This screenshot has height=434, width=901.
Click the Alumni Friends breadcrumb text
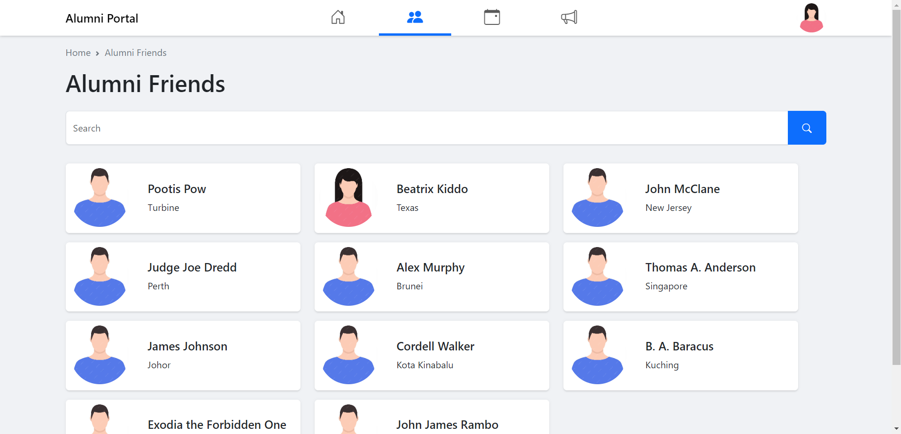(136, 53)
